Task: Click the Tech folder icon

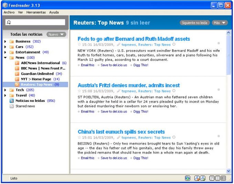Action: 12,90
